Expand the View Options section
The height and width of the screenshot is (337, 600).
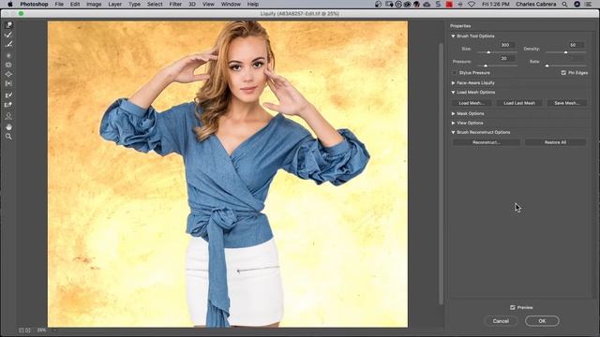[453, 123]
